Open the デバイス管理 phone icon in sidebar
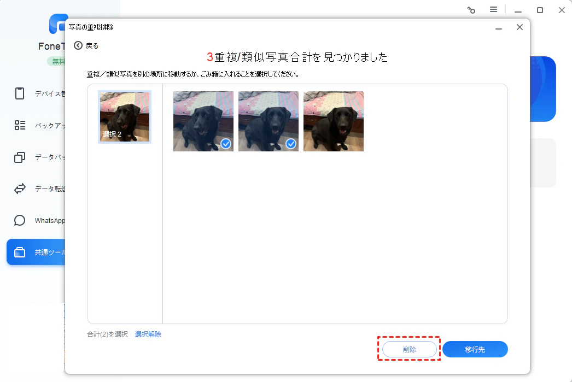Screen dimensions: 572x382 [x=20, y=93]
